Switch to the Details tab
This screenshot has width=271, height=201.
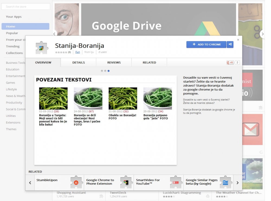[79, 63]
